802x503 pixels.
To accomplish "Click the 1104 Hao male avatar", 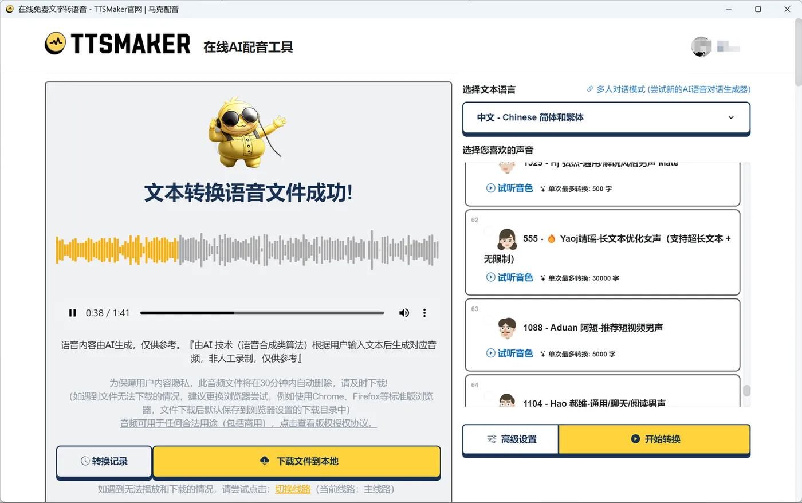I will tap(507, 400).
